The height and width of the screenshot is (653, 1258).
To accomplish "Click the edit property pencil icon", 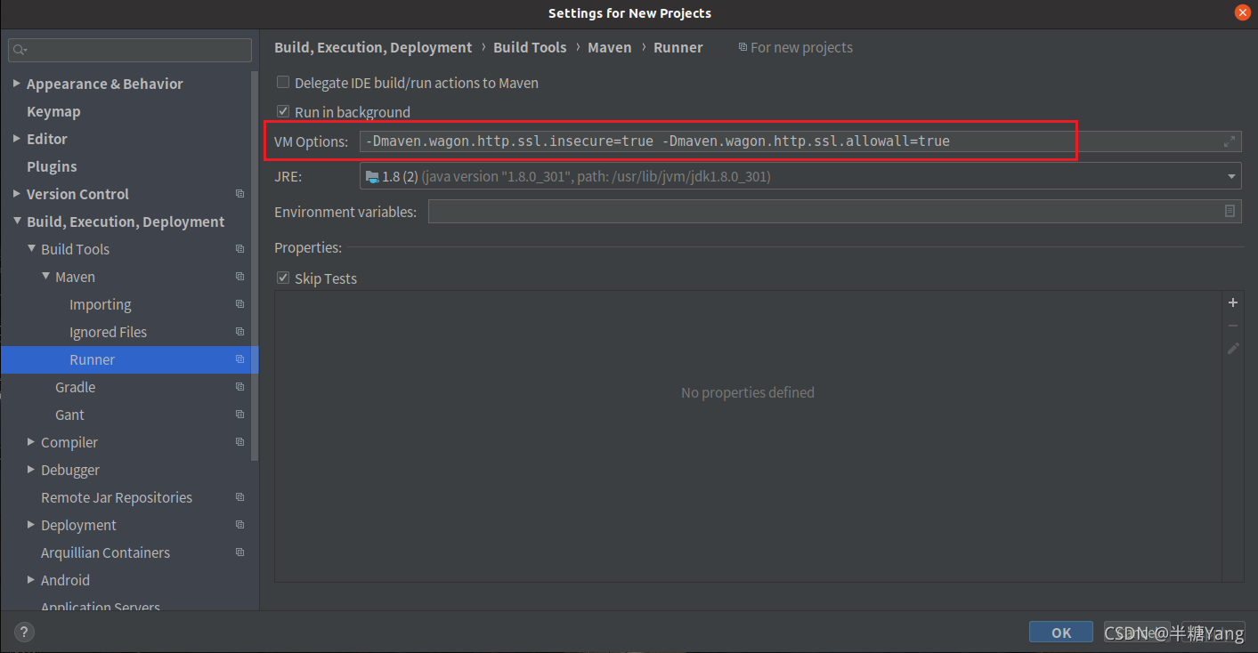I will [x=1233, y=349].
